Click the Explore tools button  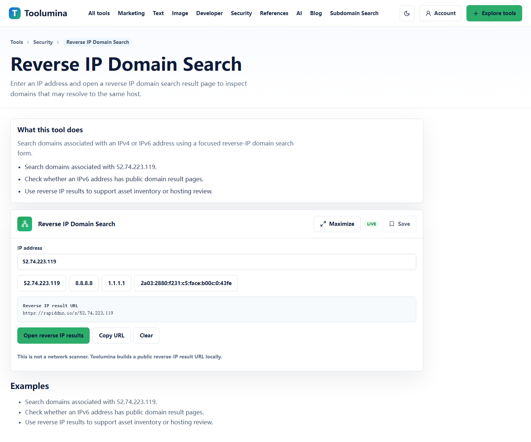[494, 13]
